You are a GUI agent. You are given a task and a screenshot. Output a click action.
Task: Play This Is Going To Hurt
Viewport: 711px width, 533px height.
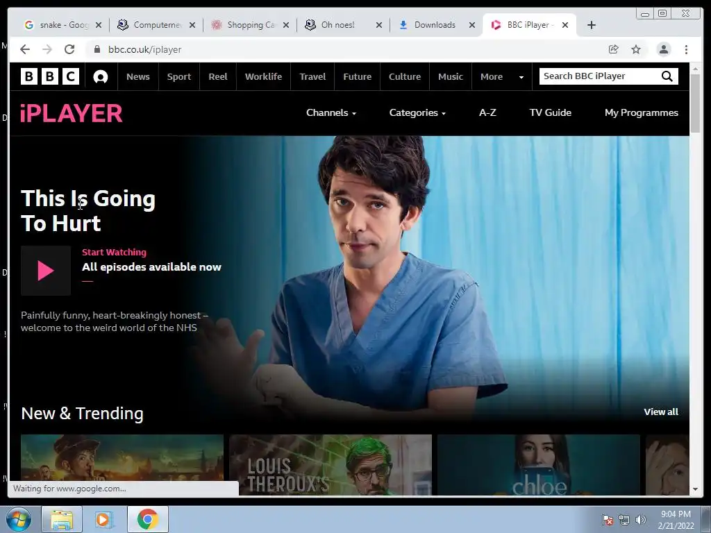tap(45, 271)
